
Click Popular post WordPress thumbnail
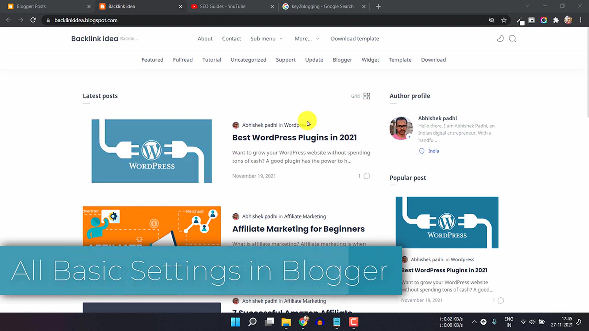[x=447, y=223]
